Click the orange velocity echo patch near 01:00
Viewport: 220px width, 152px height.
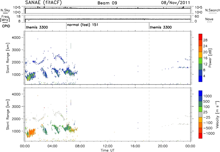[32, 132]
